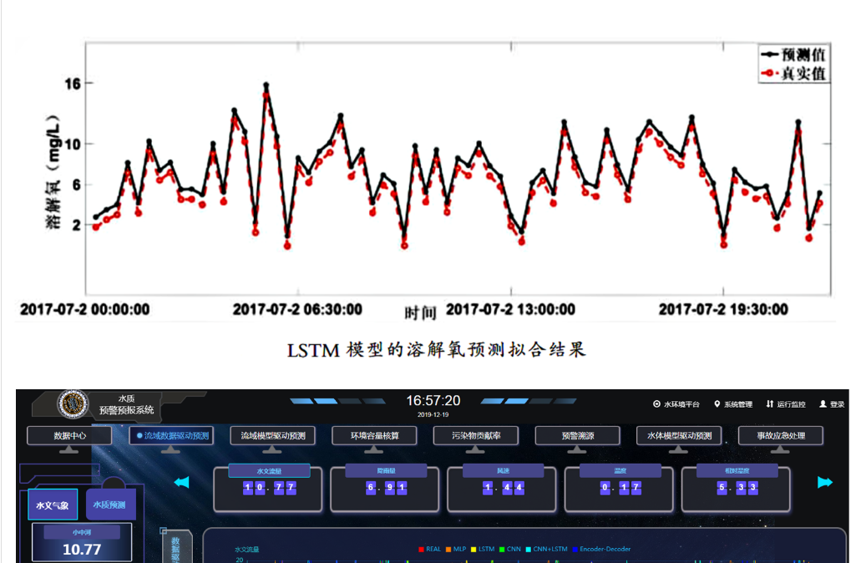Switch to the 水文气象 tab

tap(52, 505)
